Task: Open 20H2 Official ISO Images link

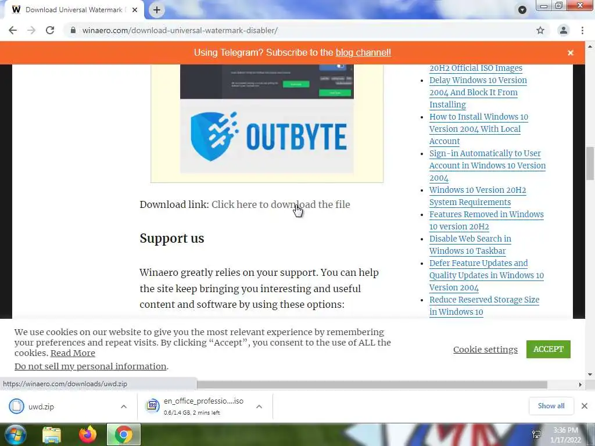Action: (476, 68)
